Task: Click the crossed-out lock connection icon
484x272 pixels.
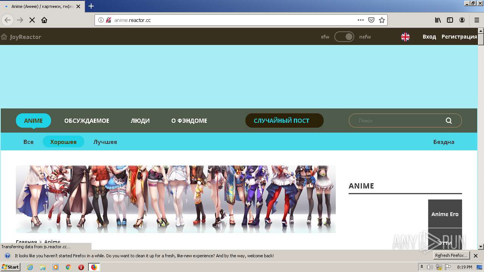Action: pos(109,20)
